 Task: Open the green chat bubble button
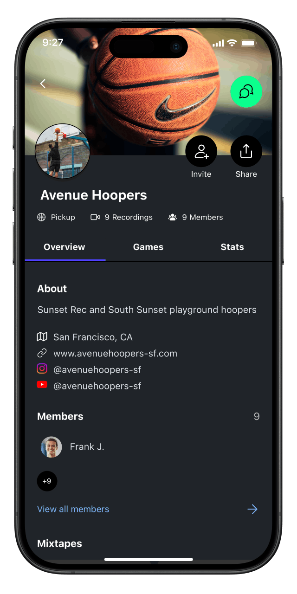pyautogui.click(x=246, y=91)
